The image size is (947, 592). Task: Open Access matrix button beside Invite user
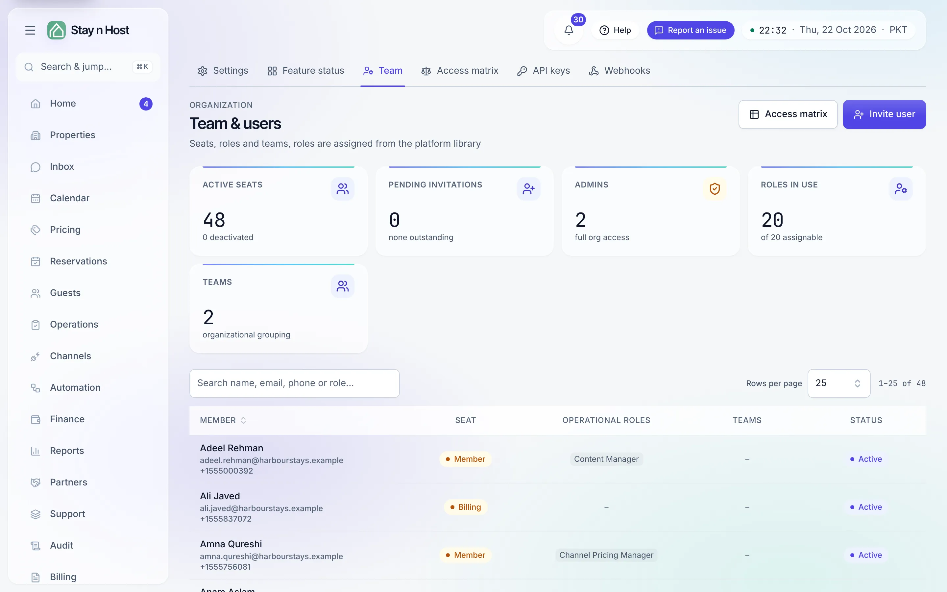(788, 114)
